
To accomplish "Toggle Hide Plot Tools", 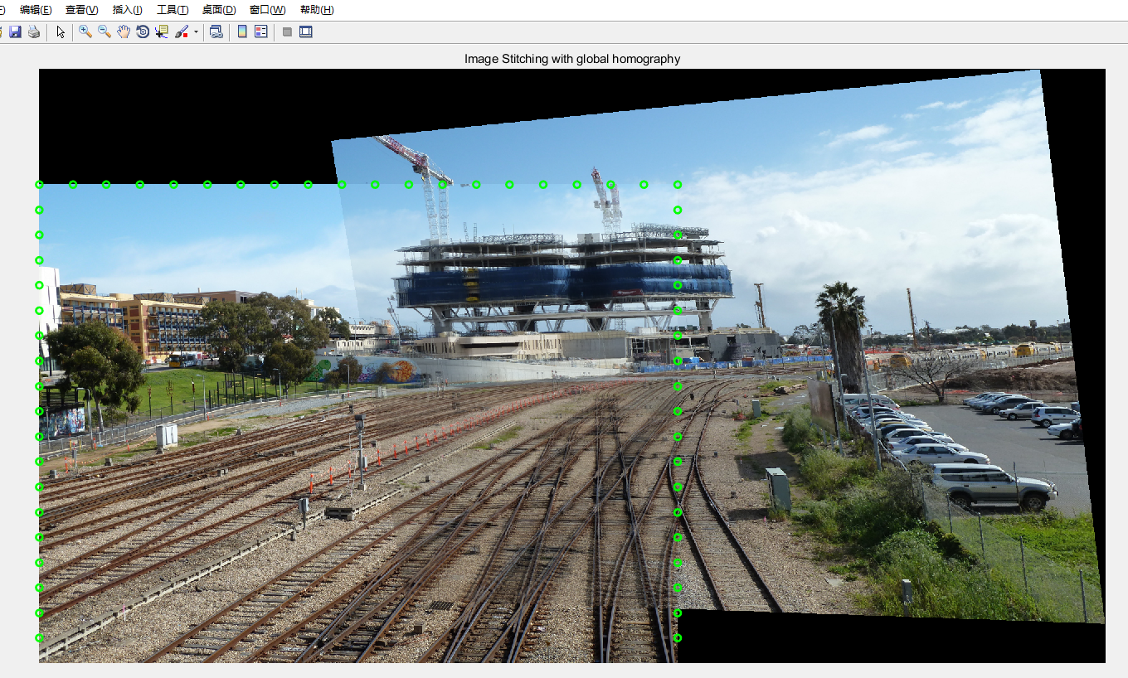I will click(286, 31).
